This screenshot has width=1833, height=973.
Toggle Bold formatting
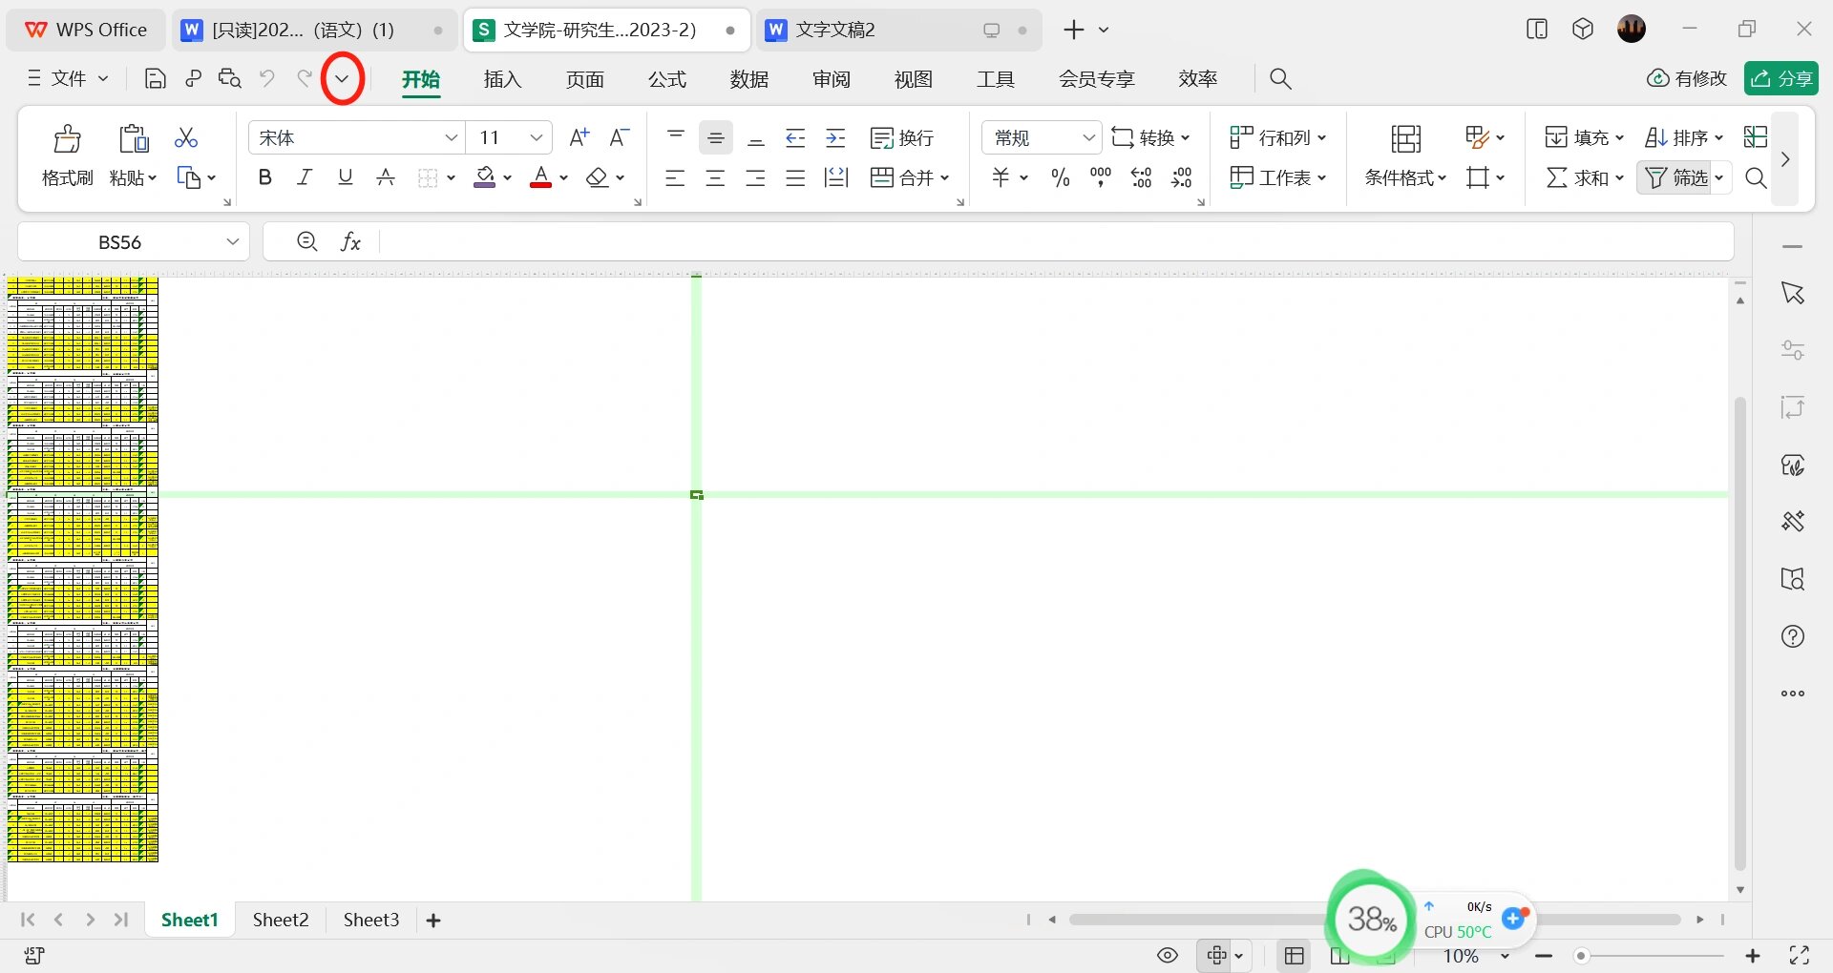(x=265, y=177)
